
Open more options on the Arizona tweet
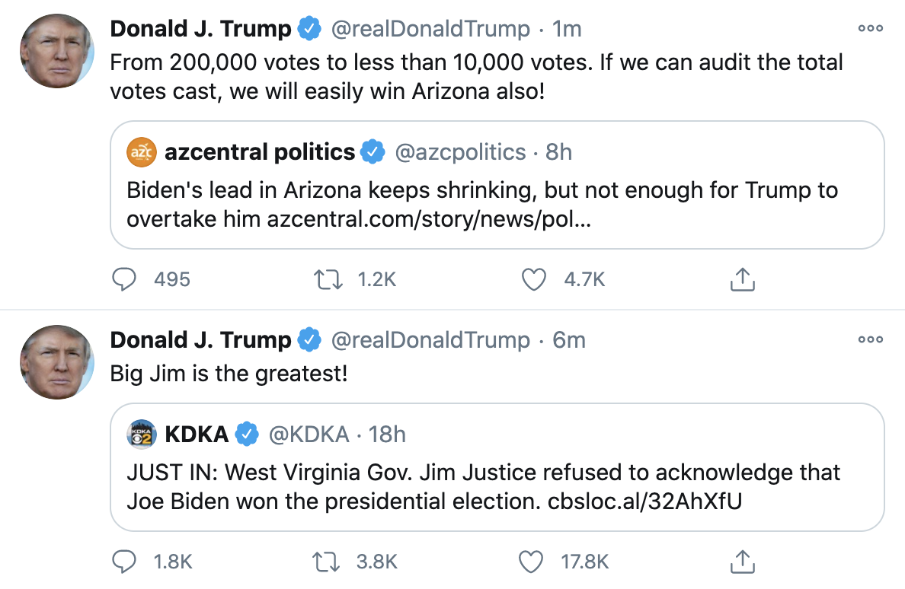870,28
